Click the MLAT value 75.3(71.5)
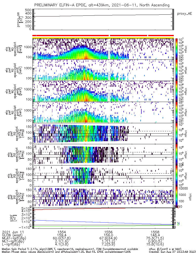This screenshot has height=253, width=196. [x=155, y=238]
